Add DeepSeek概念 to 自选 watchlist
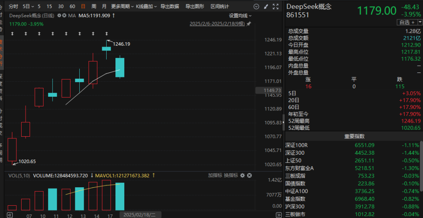 [x=407, y=22]
